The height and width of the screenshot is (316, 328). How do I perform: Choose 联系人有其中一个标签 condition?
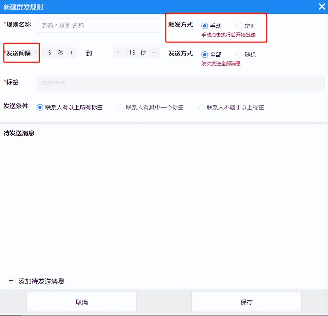(x=120, y=107)
